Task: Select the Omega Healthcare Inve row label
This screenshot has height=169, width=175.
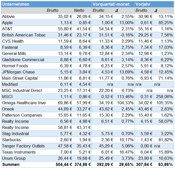Action: (24, 103)
